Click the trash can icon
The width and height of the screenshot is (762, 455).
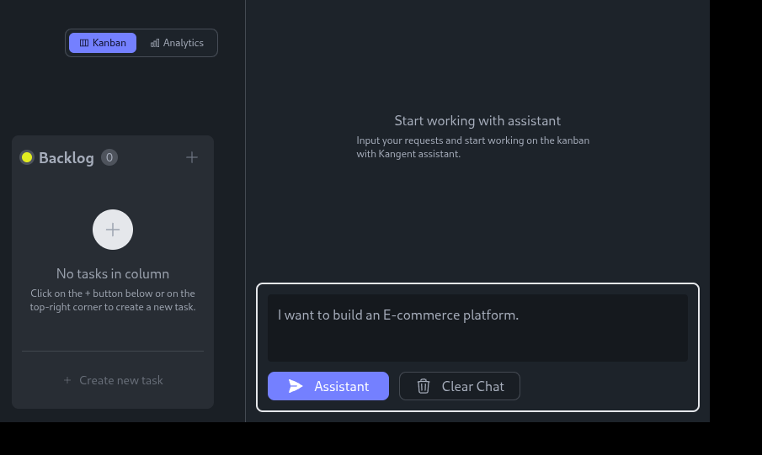[x=424, y=386]
